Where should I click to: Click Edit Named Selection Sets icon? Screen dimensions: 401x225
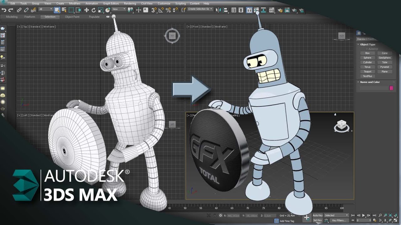click(184, 10)
